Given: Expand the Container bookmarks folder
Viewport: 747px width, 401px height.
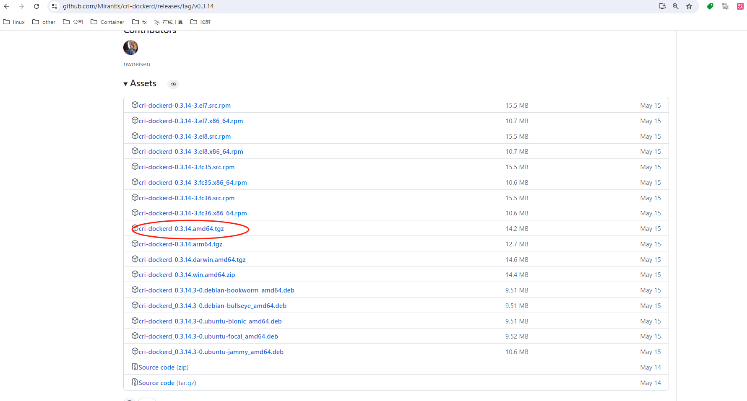Looking at the screenshot, I should 108,22.
